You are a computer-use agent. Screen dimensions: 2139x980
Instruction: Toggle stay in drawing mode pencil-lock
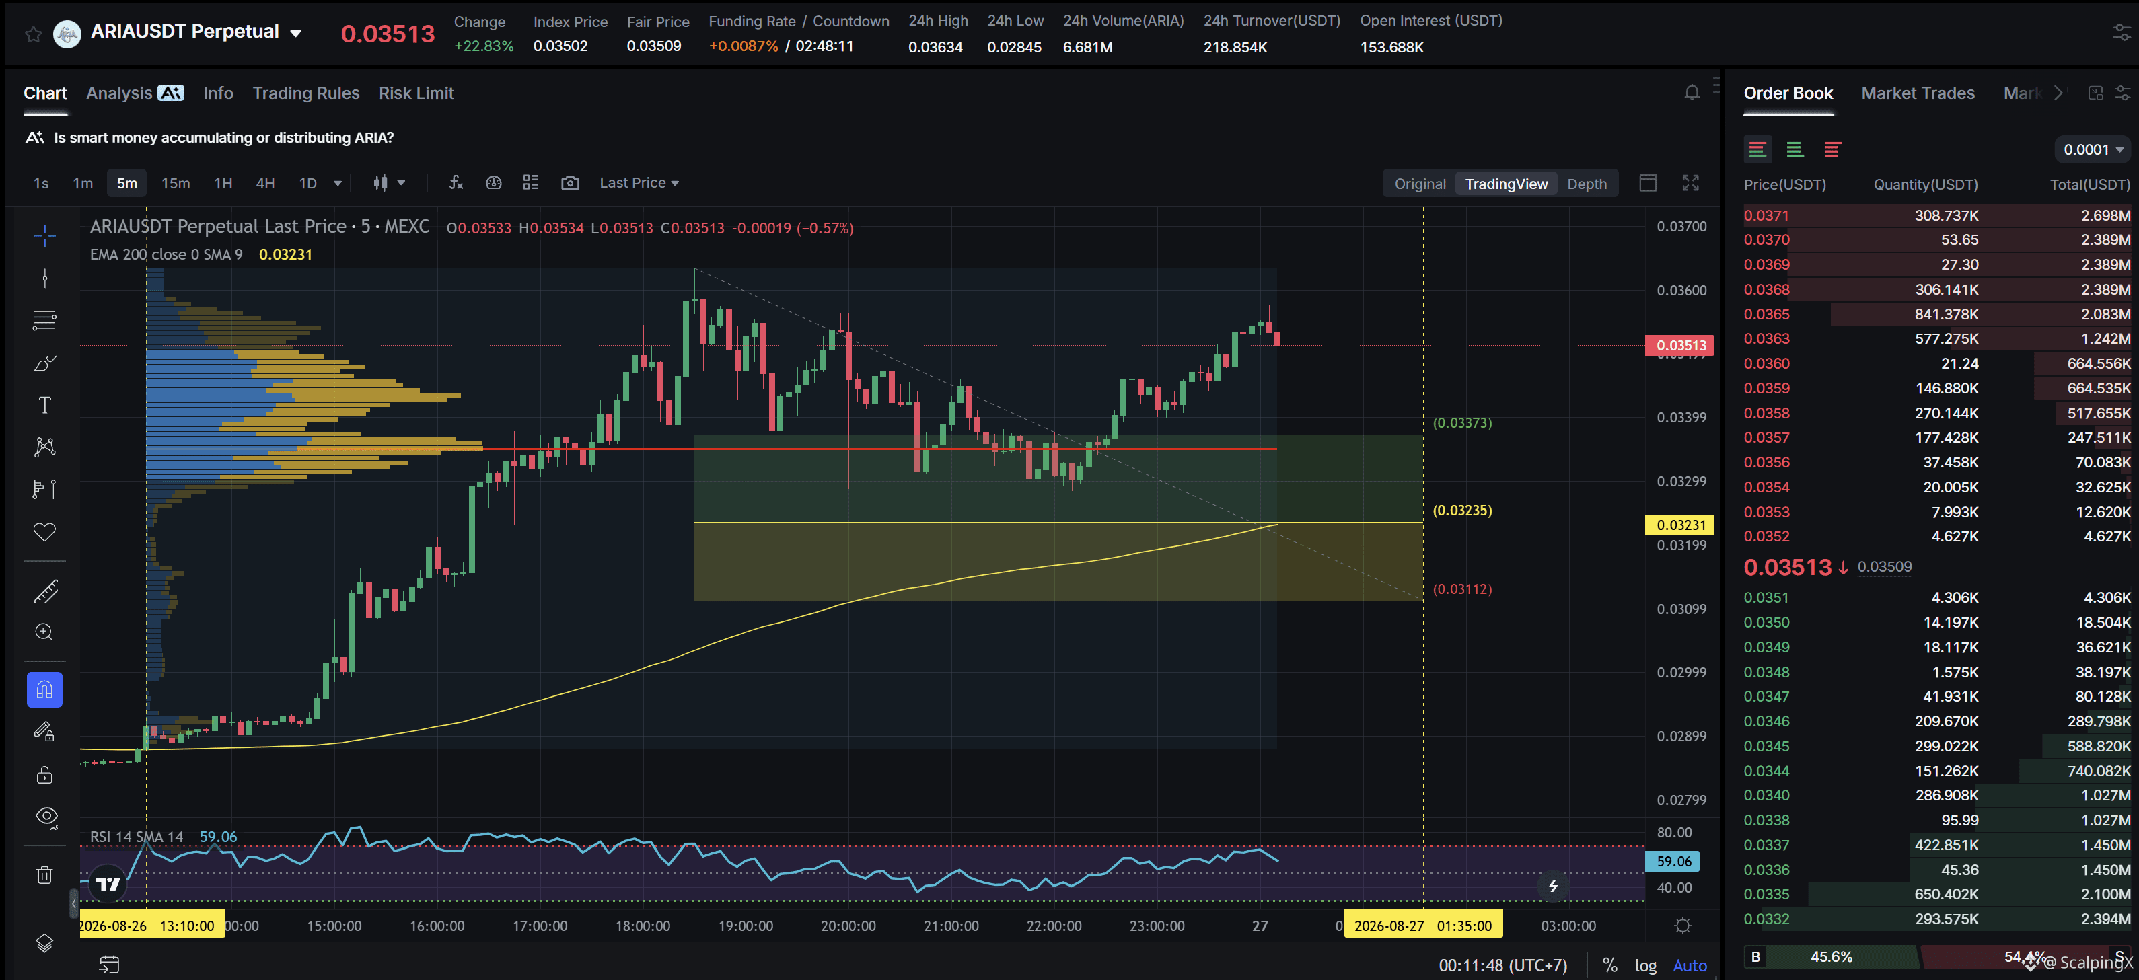pyautogui.click(x=45, y=732)
